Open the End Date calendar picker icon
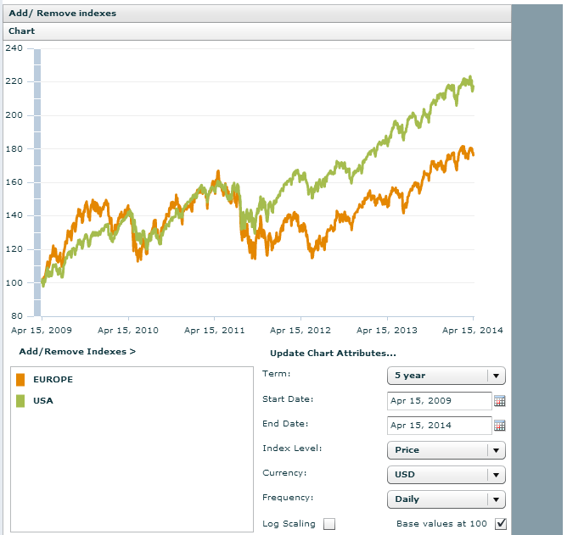The height and width of the screenshot is (535, 584). (499, 426)
